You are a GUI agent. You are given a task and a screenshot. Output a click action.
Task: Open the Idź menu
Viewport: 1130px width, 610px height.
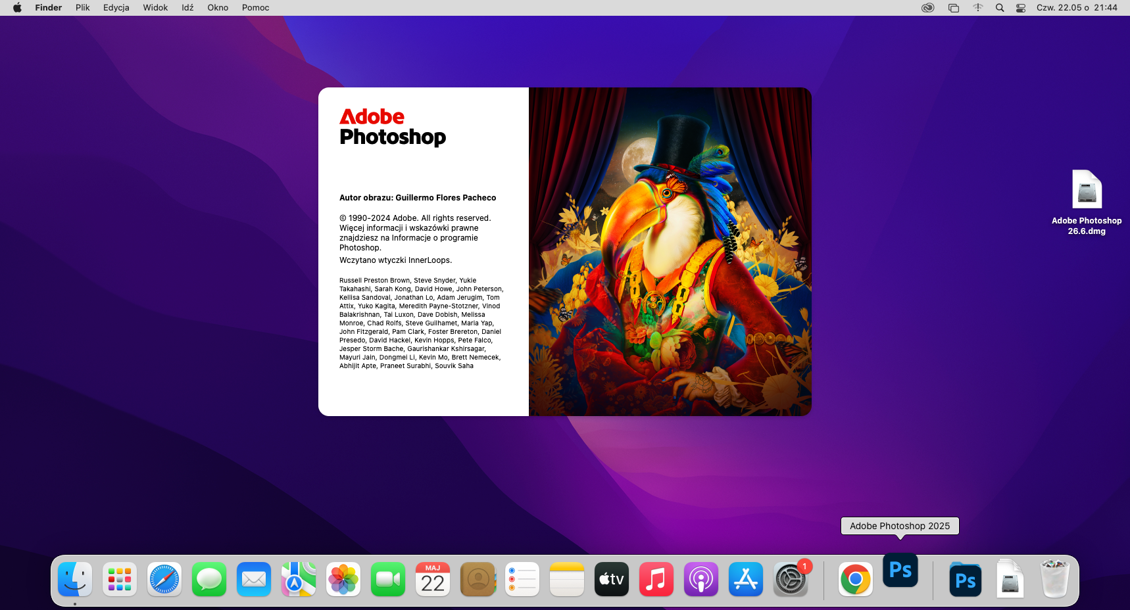point(188,8)
